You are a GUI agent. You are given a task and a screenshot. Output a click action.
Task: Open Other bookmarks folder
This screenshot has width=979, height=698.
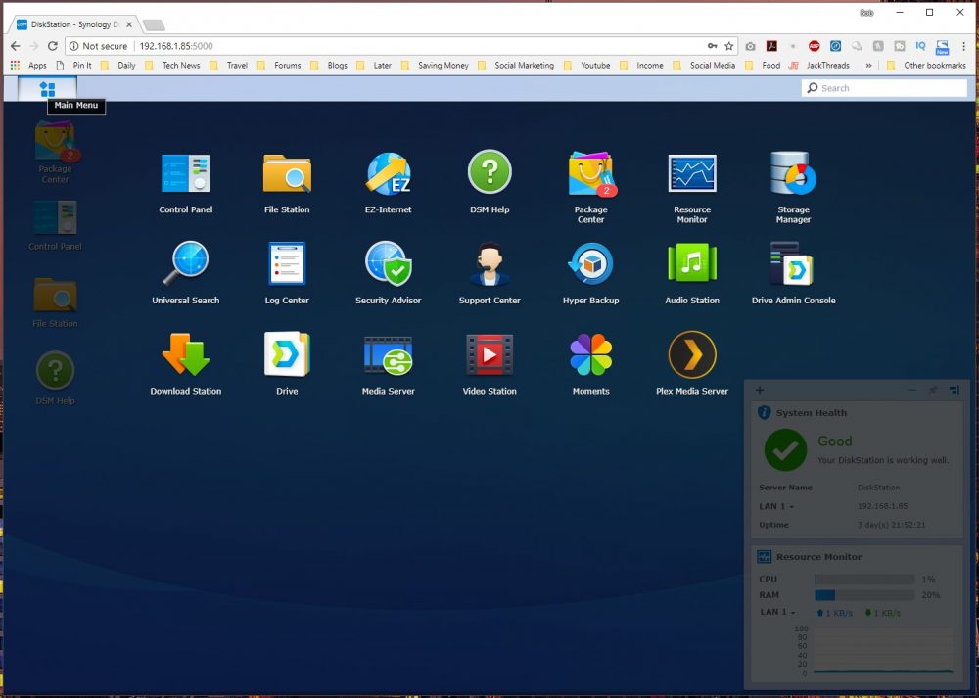[926, 65]
